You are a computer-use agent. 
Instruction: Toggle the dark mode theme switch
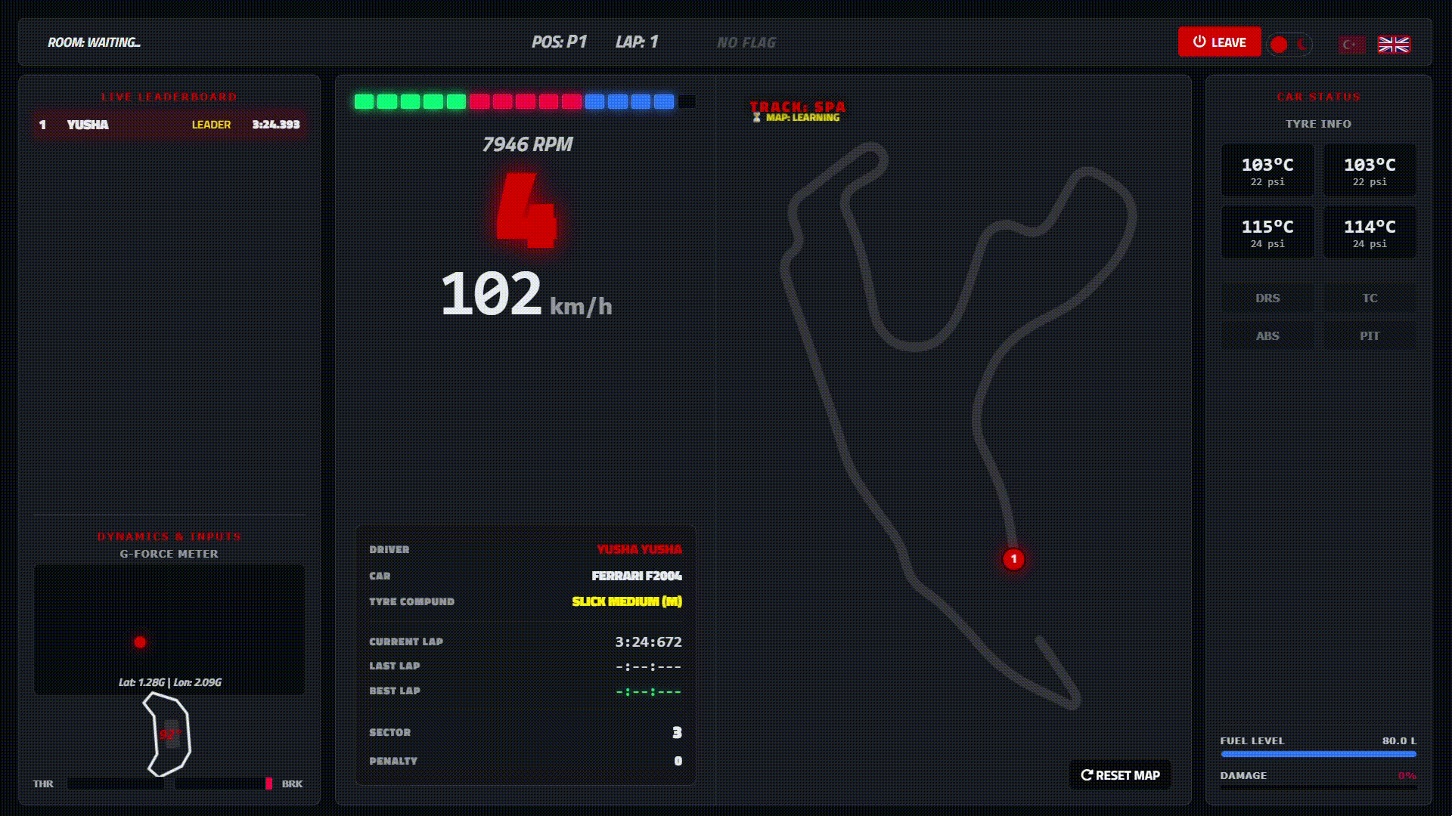click(1290, 45)
